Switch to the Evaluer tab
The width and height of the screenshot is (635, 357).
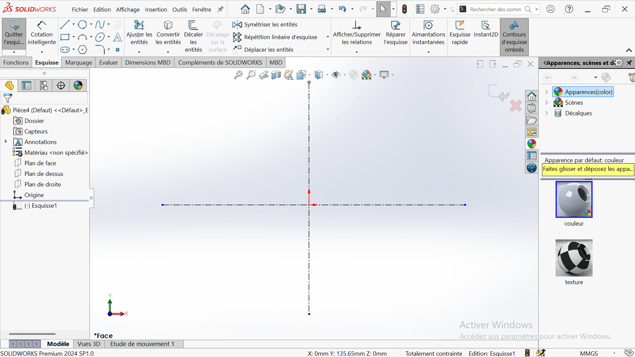(108, 63)
